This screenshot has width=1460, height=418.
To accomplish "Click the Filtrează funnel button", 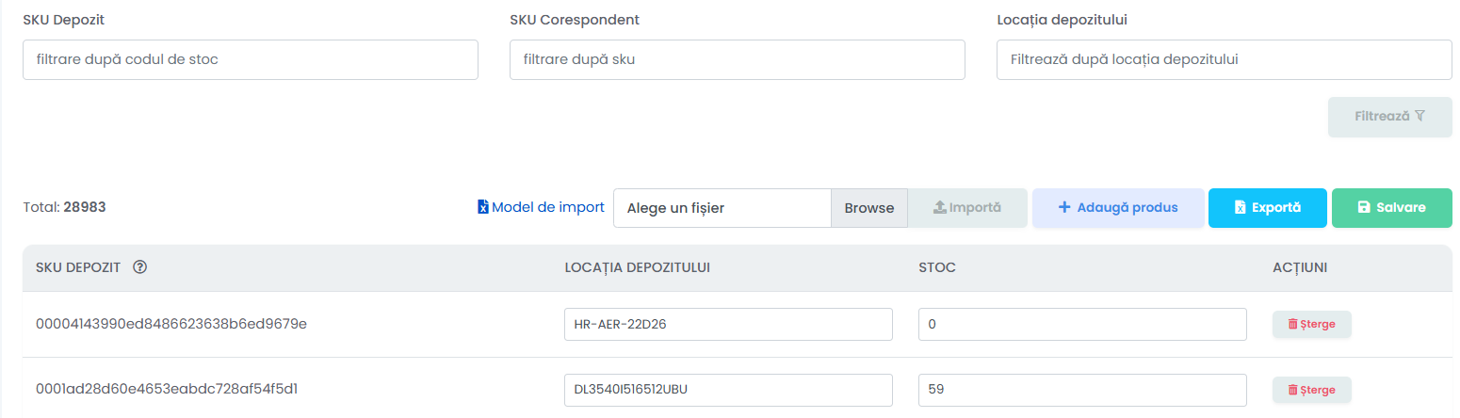I will tap(1389, 117).
